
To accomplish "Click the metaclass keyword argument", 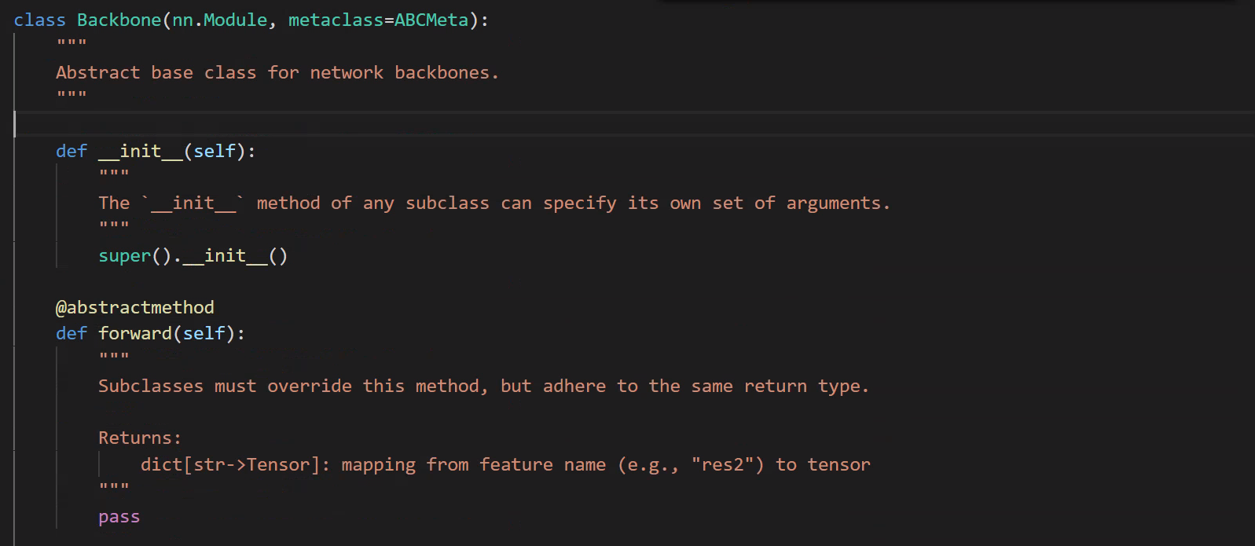I will coord(336,20).
